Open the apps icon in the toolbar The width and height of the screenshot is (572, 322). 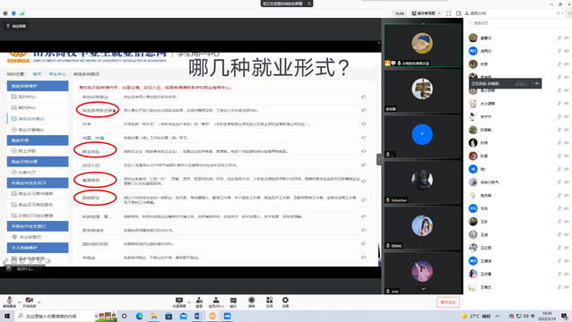tap(269, 302)
